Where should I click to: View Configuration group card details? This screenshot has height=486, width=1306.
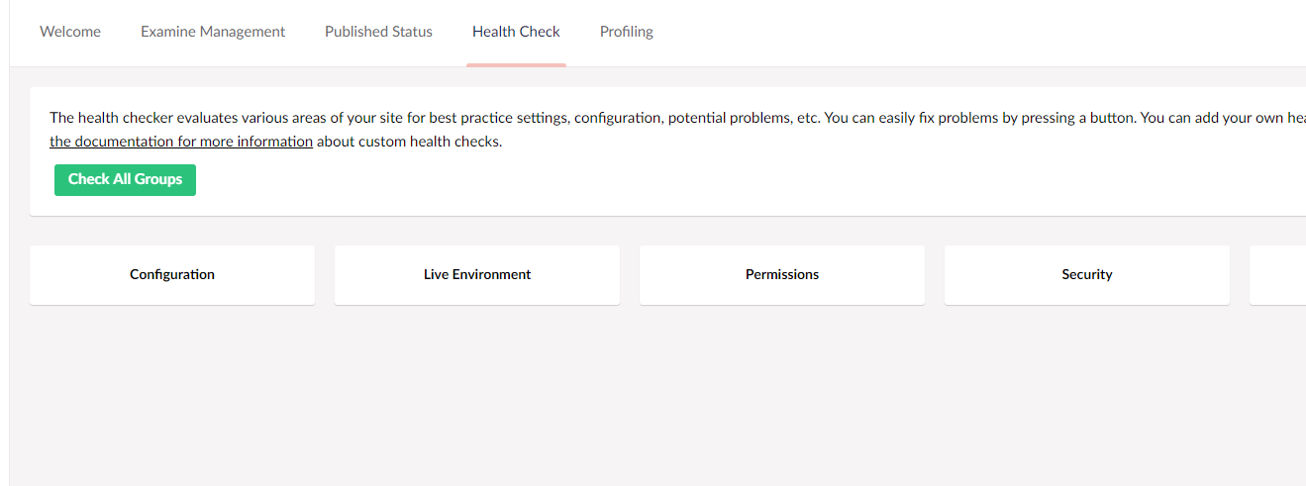point(172,275)
